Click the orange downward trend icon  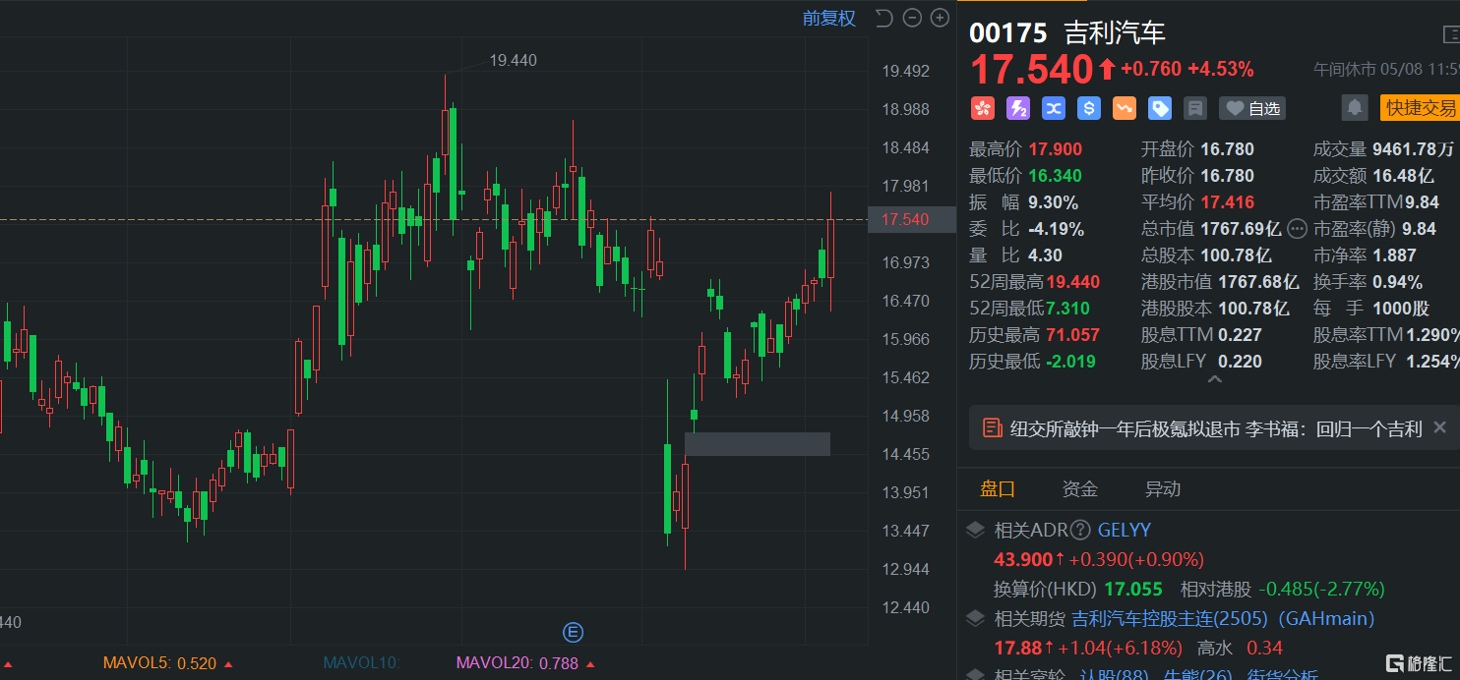(1124, 108)
